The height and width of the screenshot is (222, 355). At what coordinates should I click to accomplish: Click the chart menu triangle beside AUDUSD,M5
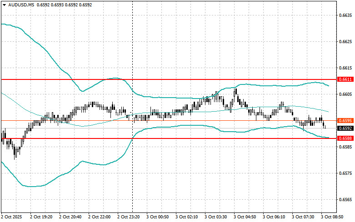click(x=5, y=5)
